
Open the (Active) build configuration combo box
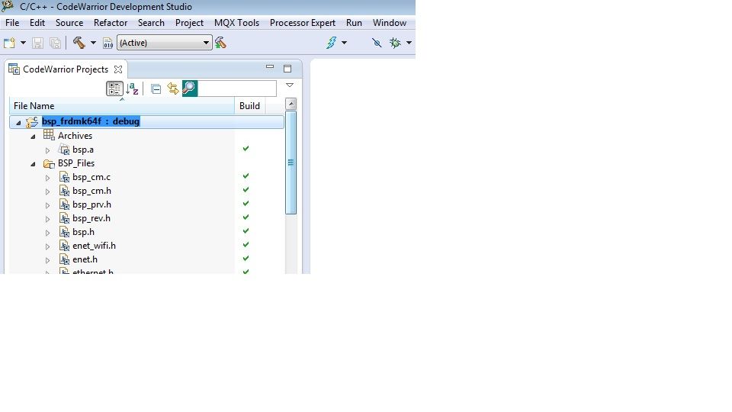point(165,43)
